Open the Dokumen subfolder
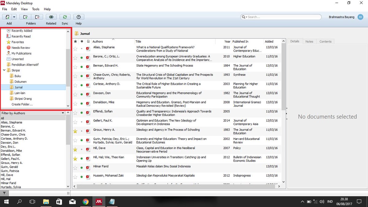 21,82
